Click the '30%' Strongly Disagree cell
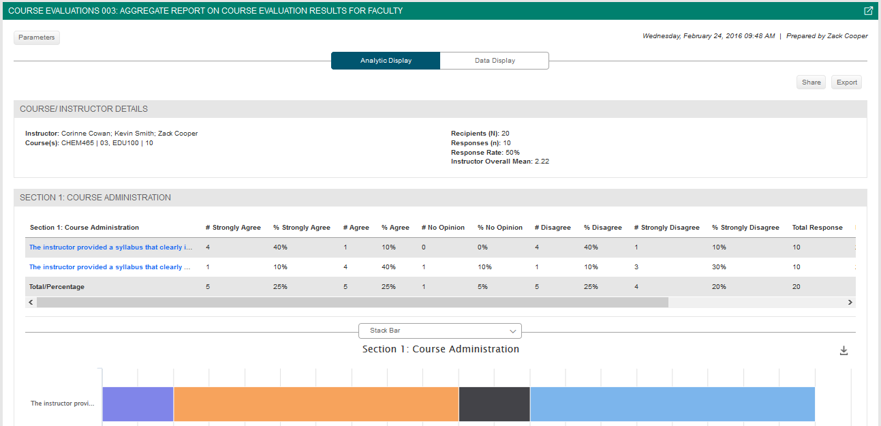Image resolution: width=881 pixels, height=426 pixels. pos(719,267)
